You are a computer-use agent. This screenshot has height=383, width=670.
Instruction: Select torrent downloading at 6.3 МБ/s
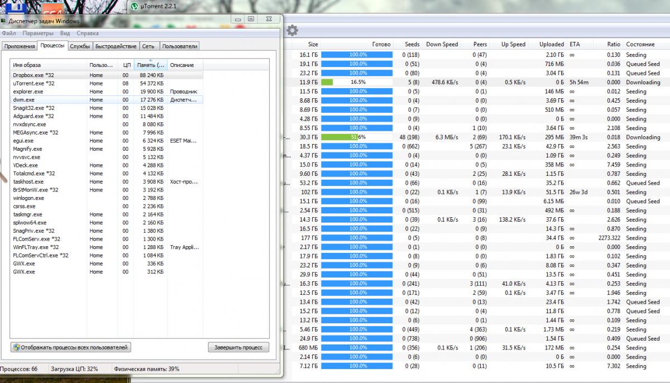477,137
